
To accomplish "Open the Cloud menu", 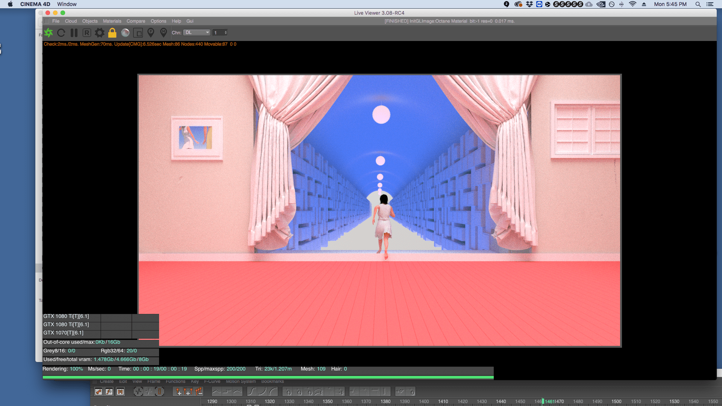I will (71, 21).
